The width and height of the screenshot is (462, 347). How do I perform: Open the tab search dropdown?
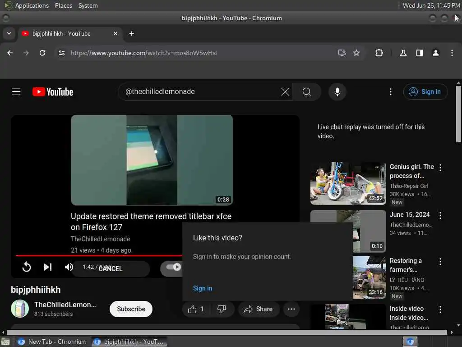(9, 33)
